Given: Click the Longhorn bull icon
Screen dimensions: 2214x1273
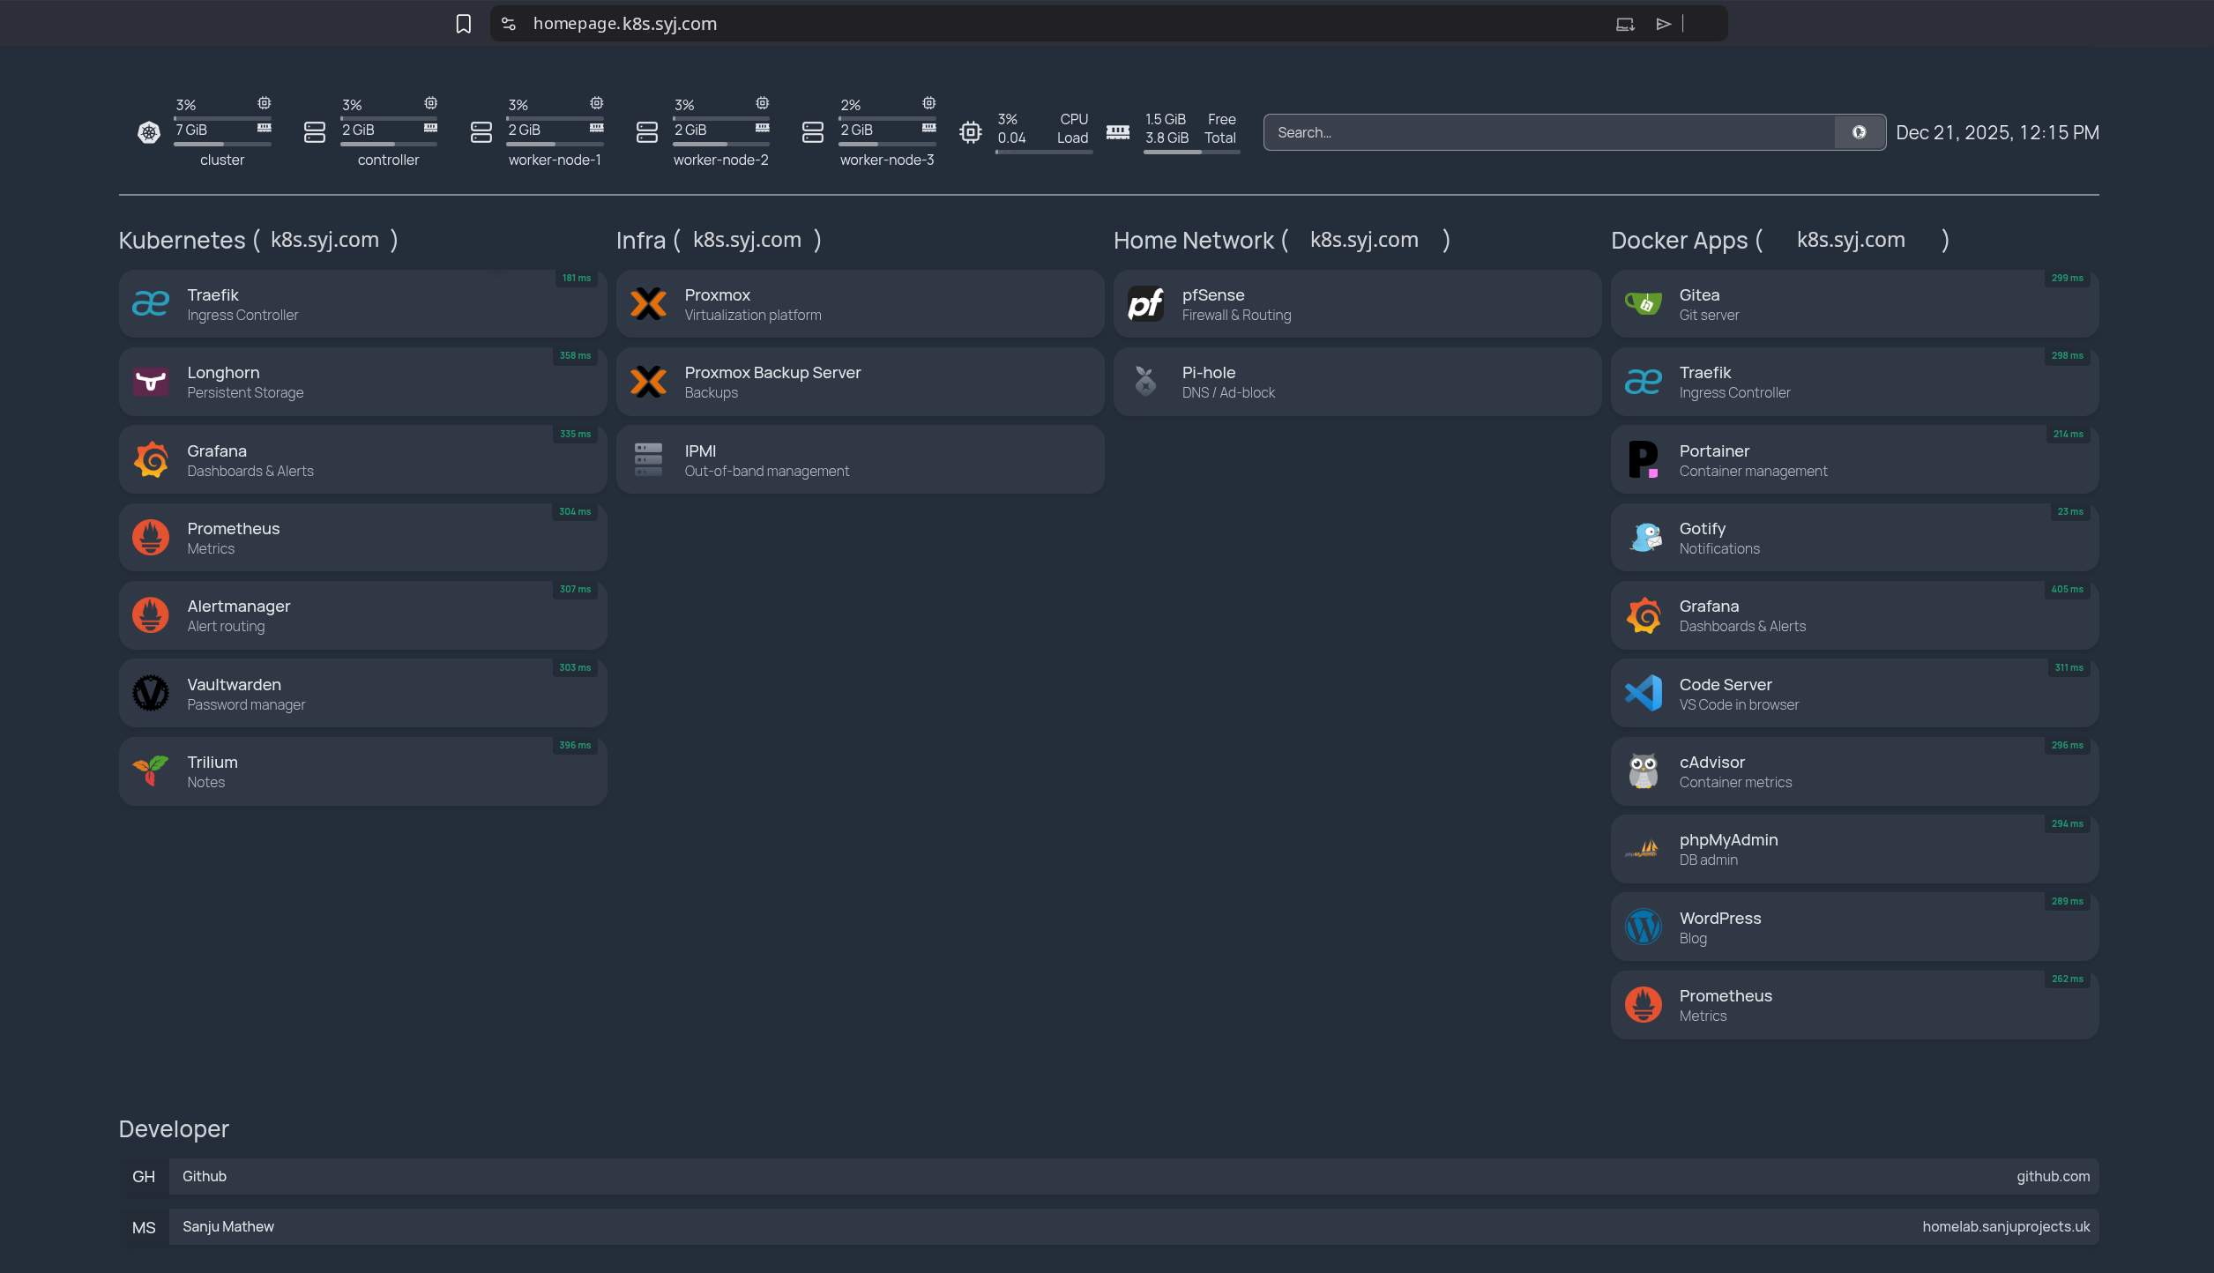Looking at the screenshot, I should coord(150,382).
